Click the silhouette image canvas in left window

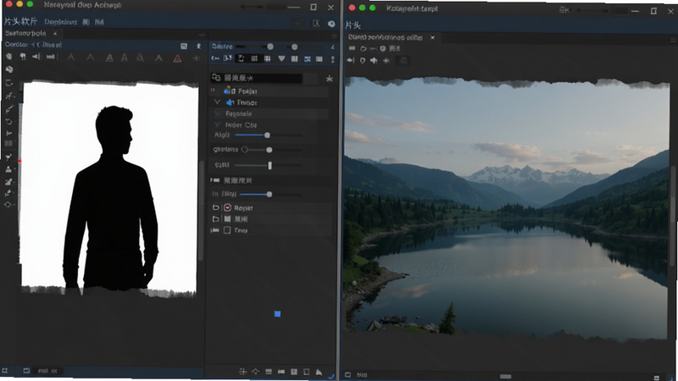click(108, 188)
